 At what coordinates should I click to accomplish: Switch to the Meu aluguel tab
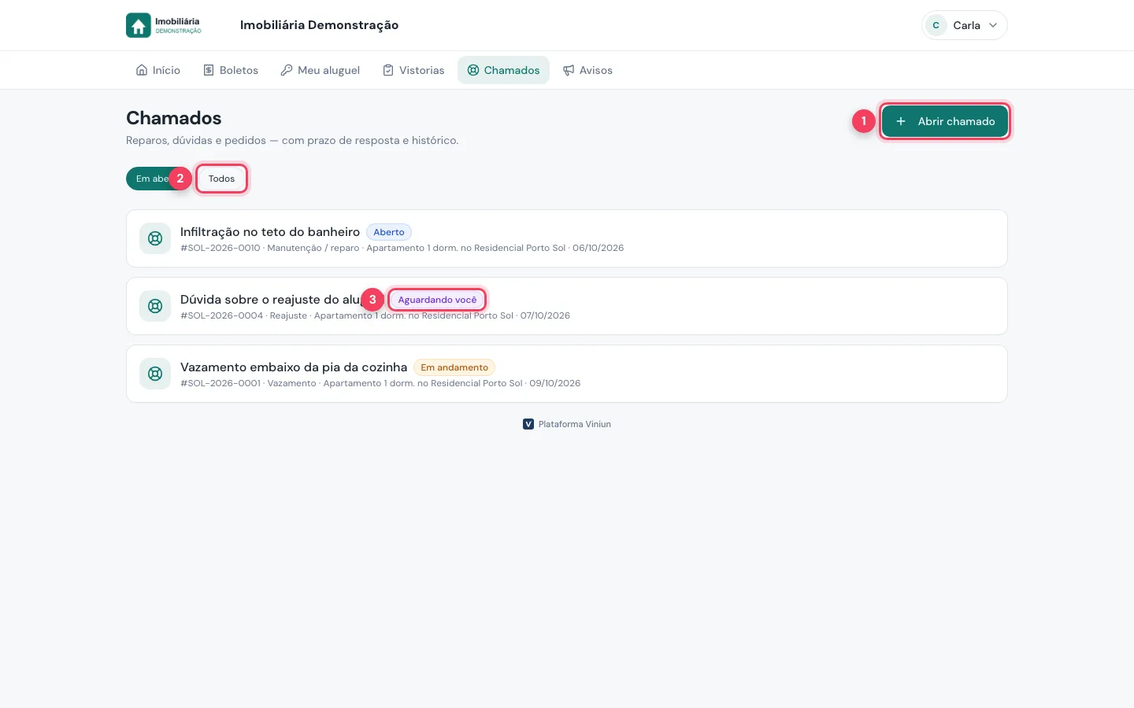pyautogui.click(x=321, y=70)
